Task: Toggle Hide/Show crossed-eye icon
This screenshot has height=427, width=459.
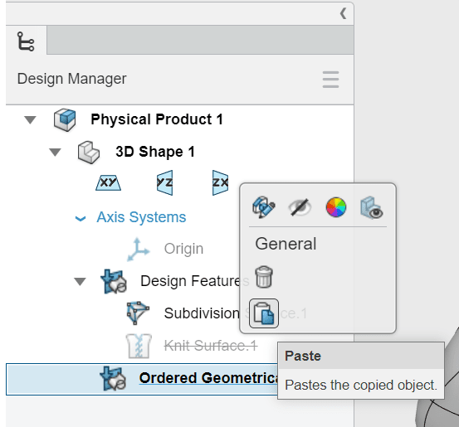Action: click(300, 207)
